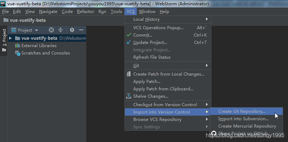The image size is (288, 142).
Task: Click the blue arrow Update Project icon
Action: coord(129,43)
